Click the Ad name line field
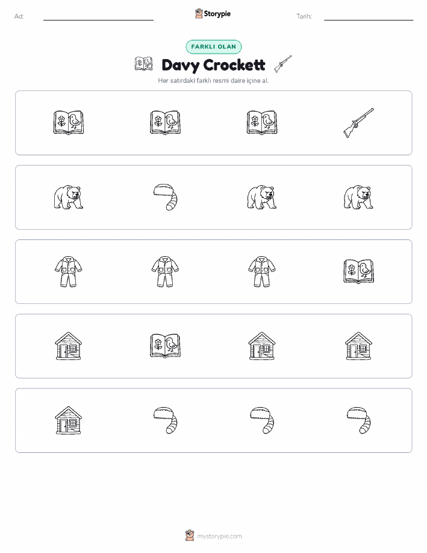 (x=98, y=17)
